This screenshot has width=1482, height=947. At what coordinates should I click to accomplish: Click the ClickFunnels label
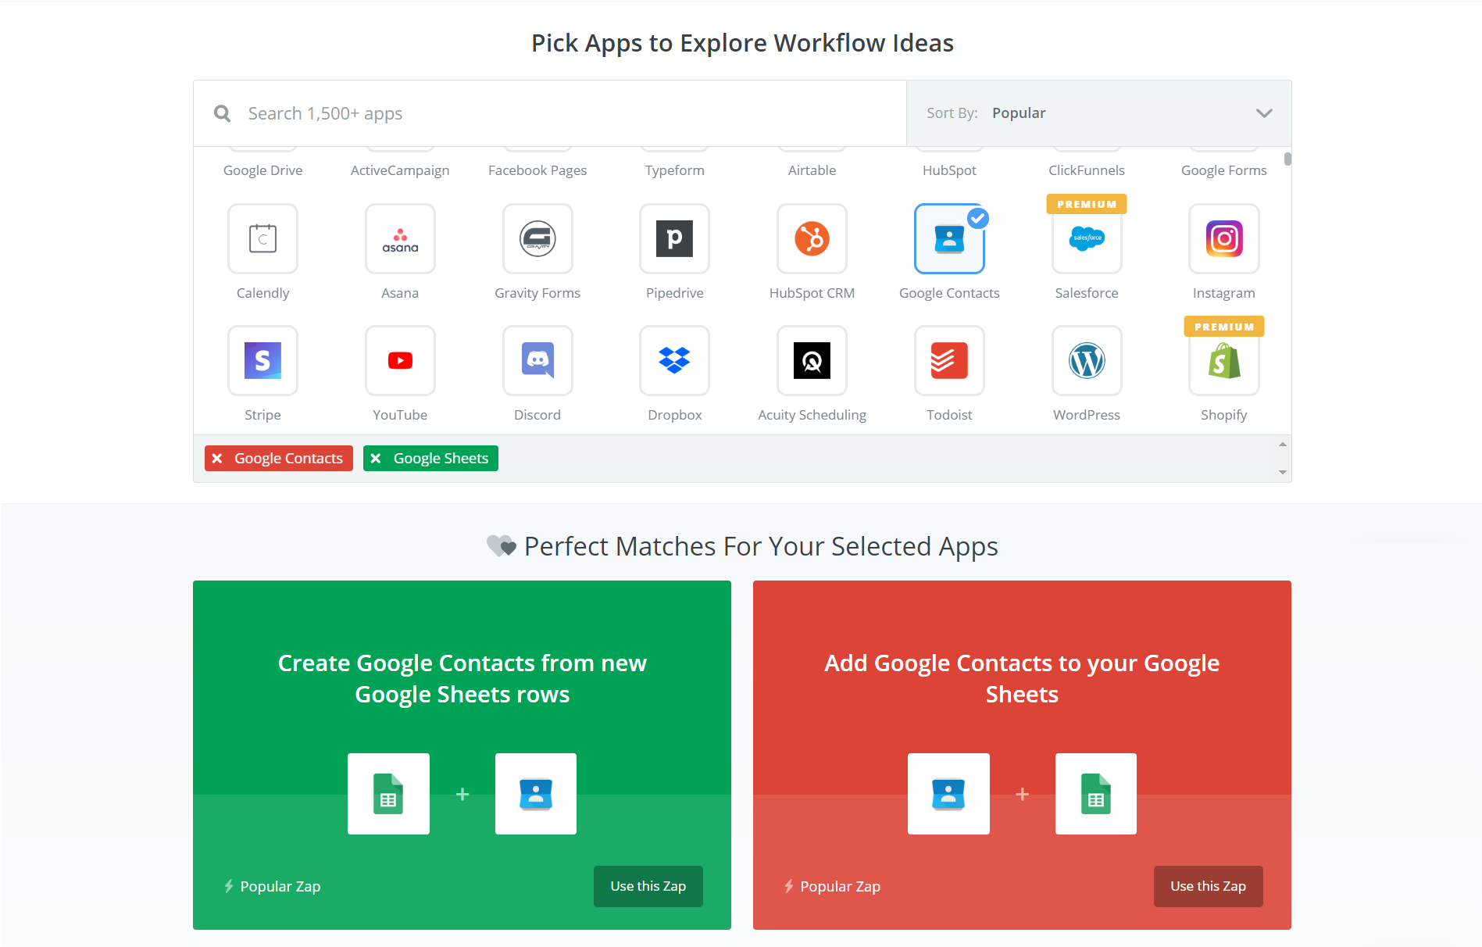pyautogui.click(x=1087, y=170)
